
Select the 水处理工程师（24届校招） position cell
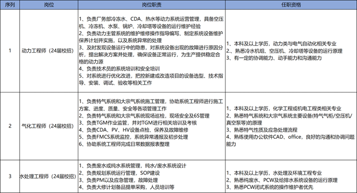point(49,176)
